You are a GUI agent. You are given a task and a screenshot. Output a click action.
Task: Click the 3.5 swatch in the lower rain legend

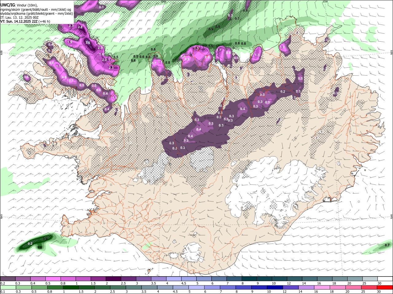coord(149,287)
